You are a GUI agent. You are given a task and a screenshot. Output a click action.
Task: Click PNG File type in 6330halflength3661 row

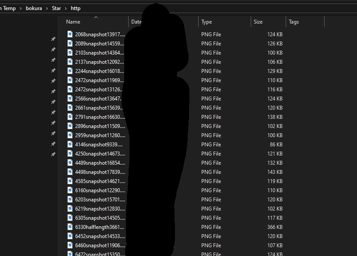[x=211, y=227]
